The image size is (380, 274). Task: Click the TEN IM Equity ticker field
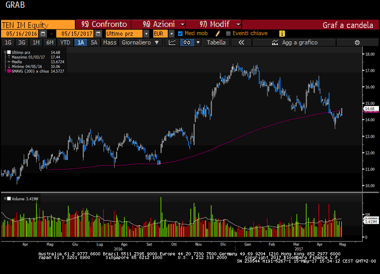(38, 25)
